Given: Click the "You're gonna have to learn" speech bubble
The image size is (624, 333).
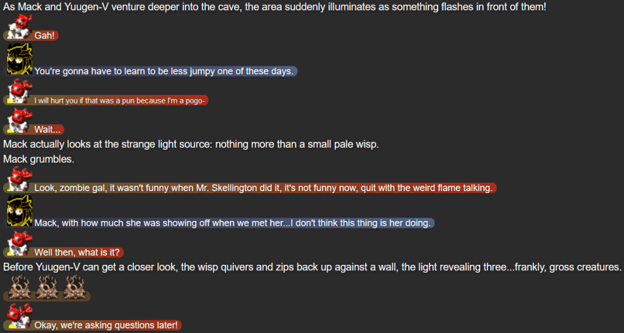Looking at the screenshot, I should pos(165,71).
